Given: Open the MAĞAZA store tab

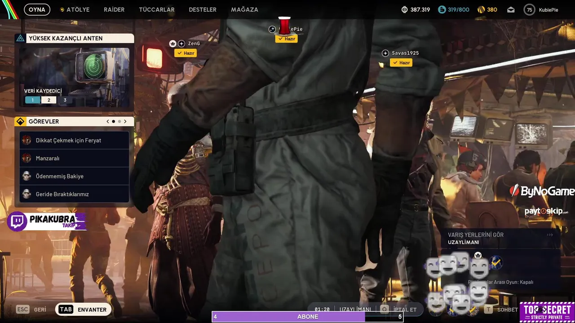Looking at the screenshot, I should 244,9.
